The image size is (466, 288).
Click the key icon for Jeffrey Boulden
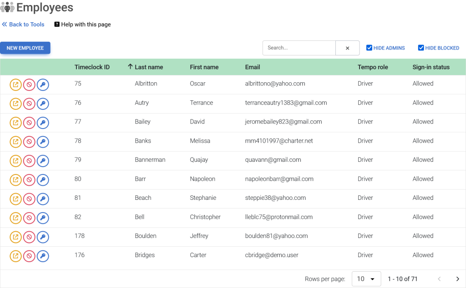tap(43, 237)
